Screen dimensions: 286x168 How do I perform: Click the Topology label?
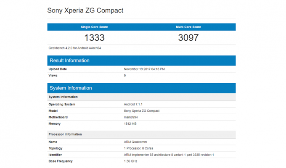(x=56, y=148)
